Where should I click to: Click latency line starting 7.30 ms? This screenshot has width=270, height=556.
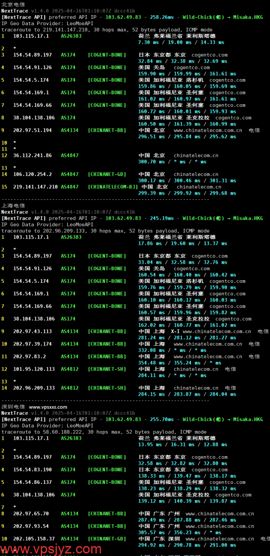point(181,43)
